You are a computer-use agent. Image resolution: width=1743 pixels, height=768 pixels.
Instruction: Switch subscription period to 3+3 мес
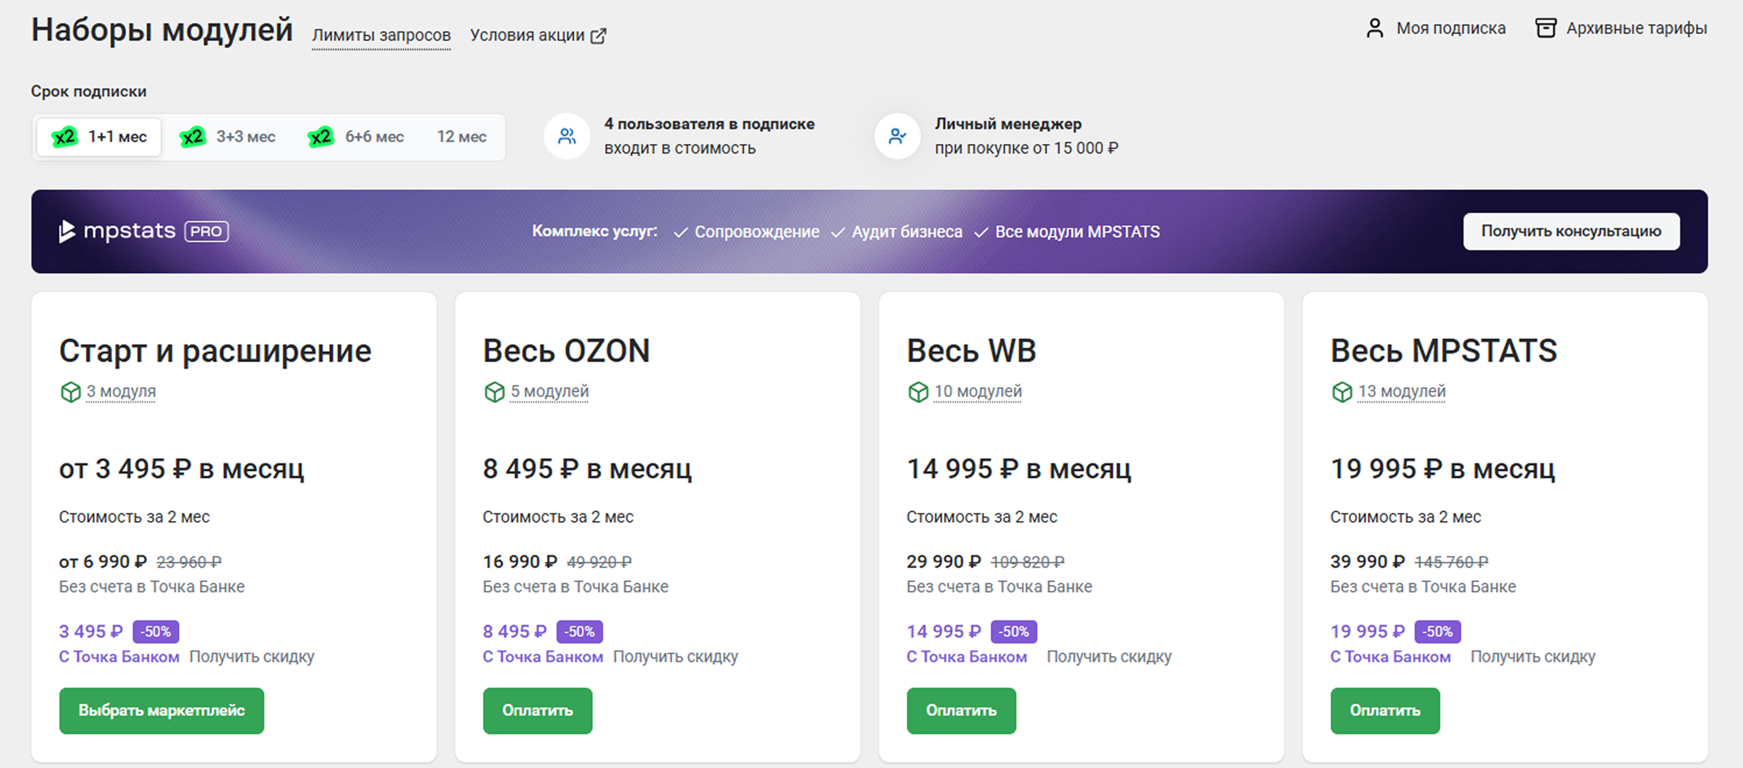(228, 137)
